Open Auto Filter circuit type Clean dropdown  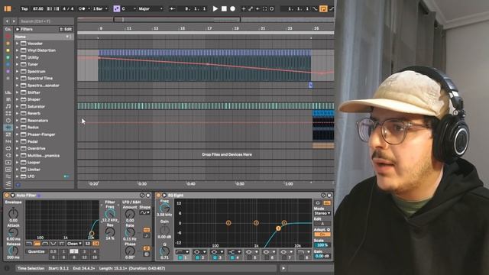click(x=74, y=244)
